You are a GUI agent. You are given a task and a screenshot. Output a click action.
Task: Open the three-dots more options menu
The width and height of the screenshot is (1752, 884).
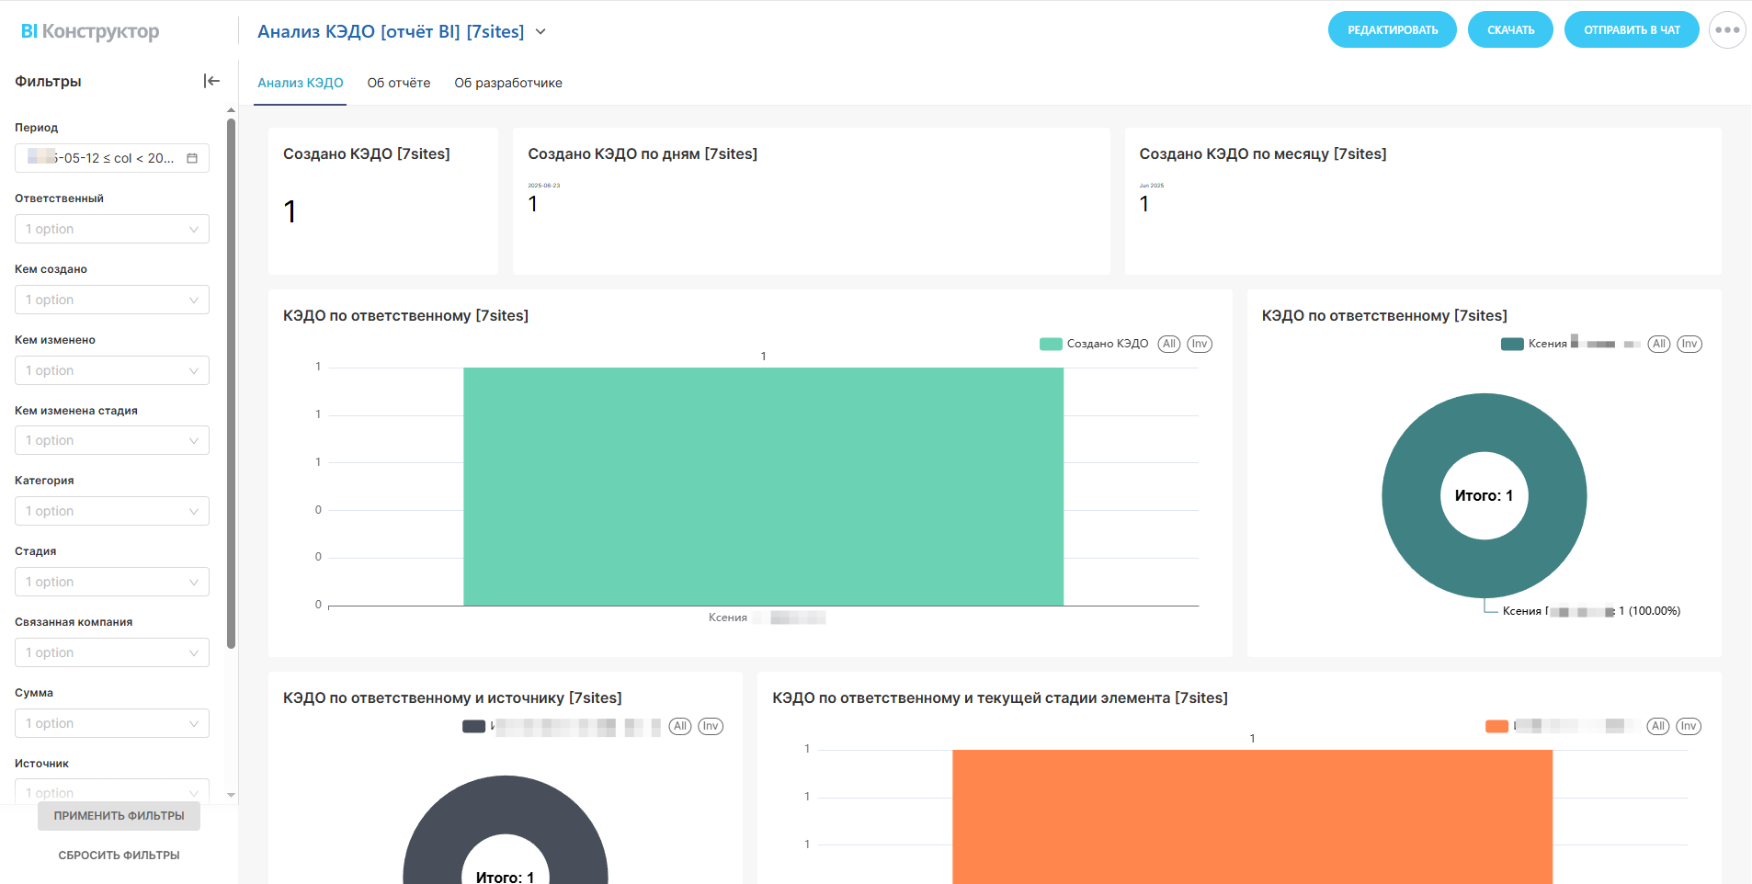(1726, 30)
